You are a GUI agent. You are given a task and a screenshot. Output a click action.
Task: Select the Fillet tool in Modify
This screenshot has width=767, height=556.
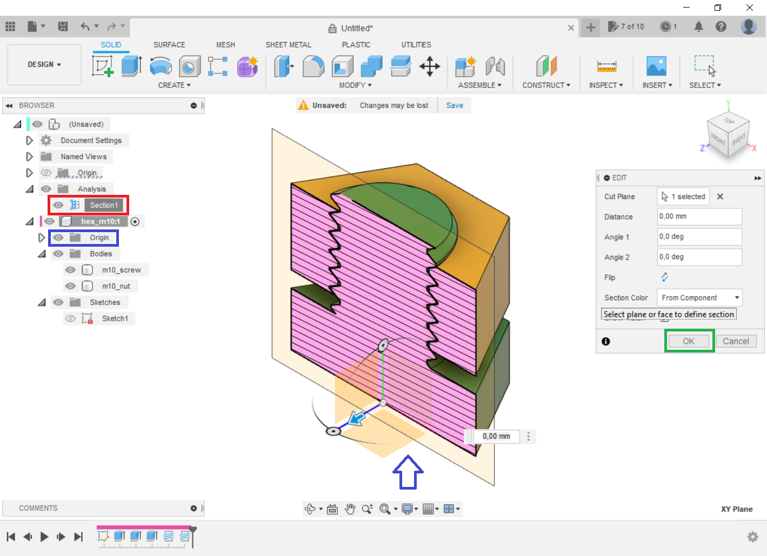click(x=313, y=66)
